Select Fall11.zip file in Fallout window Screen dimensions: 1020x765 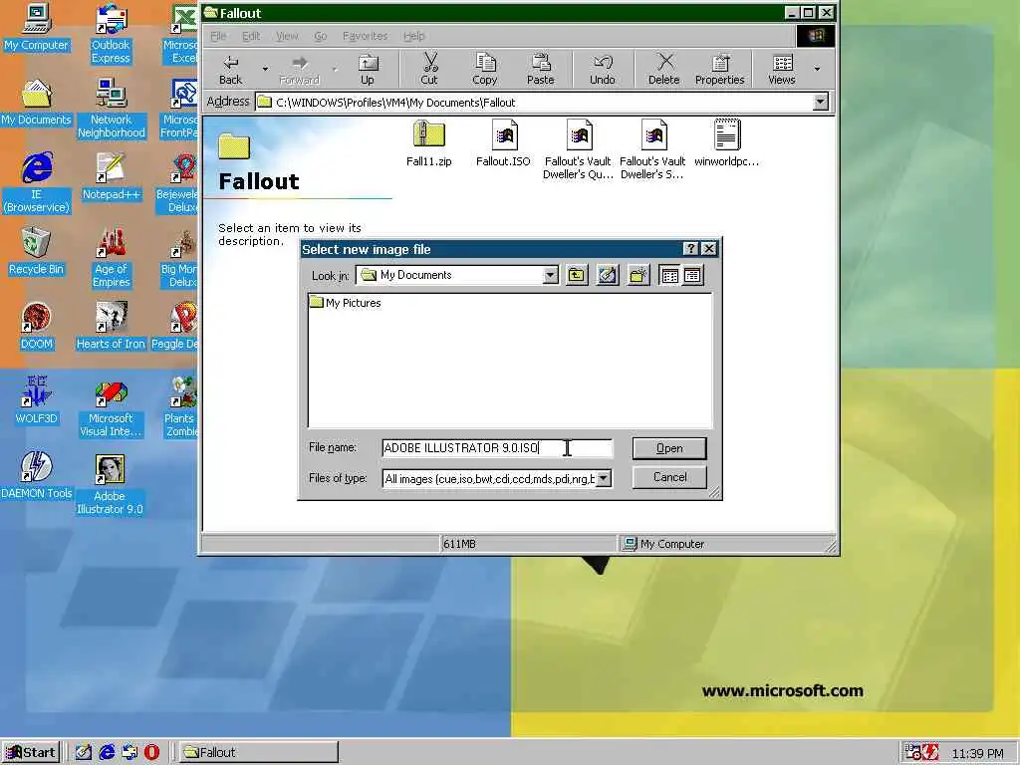(x=428, y=143)
